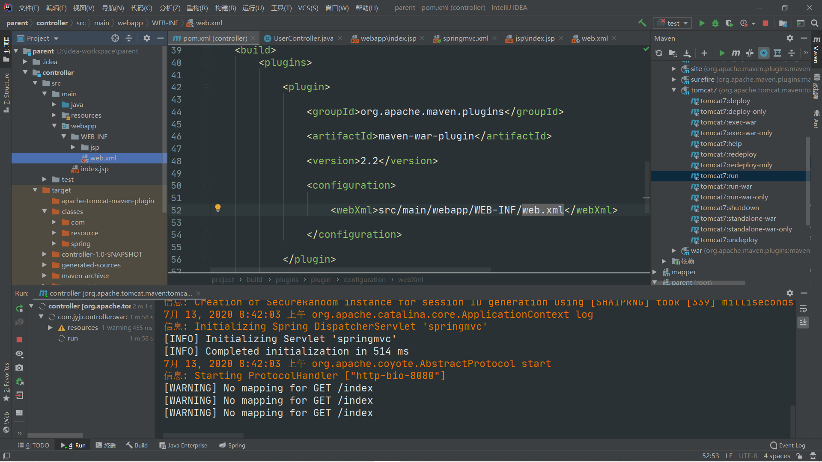Screen dimensions: 822x462
Task: Expand the war plugin node in Maven
Action: coord(674,250)
